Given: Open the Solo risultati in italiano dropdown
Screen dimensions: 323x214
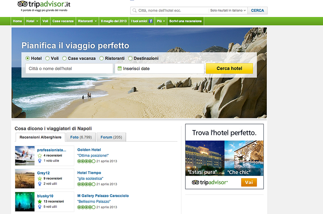Looking at the screenshot, I should 228,10.
